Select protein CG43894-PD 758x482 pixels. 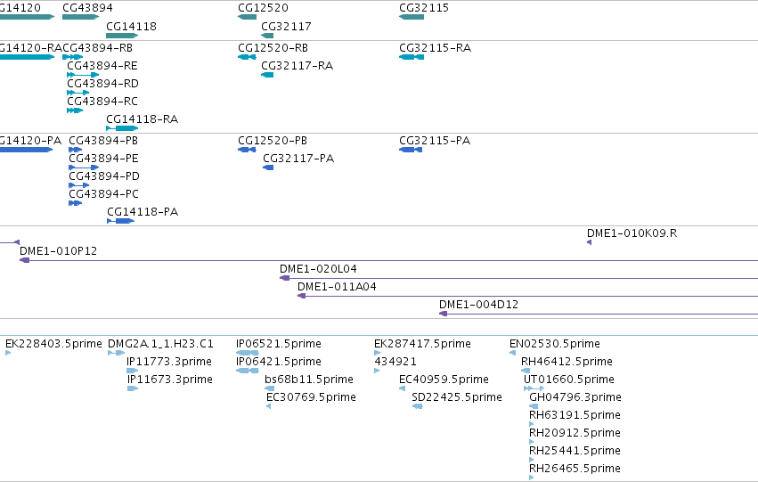click(78, 185)
